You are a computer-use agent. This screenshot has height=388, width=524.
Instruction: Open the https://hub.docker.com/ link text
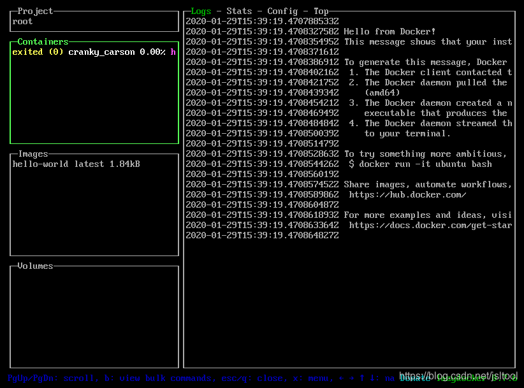click(x=407, y=195)
